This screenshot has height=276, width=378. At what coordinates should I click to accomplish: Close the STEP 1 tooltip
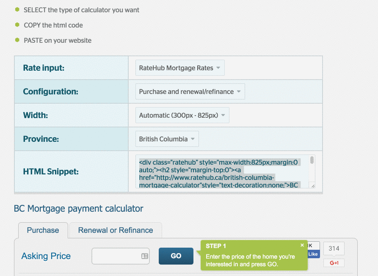pyautogui.click(x=302, y=245)
